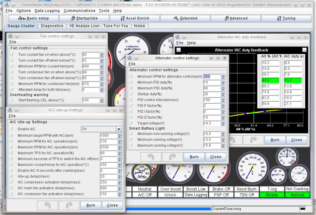
Task: Click the Minimum RPM for alternator control field
Action: coord(212,77)
